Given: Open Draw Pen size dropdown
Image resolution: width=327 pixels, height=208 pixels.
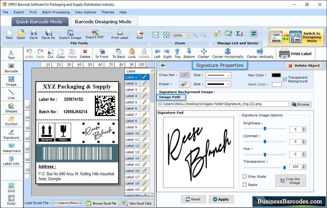Looking at the screenshot, I should (228, 75).
